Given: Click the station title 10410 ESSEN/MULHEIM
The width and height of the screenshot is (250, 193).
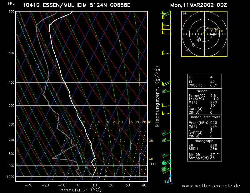Looking at the screenshot, I should coord(55,5).
